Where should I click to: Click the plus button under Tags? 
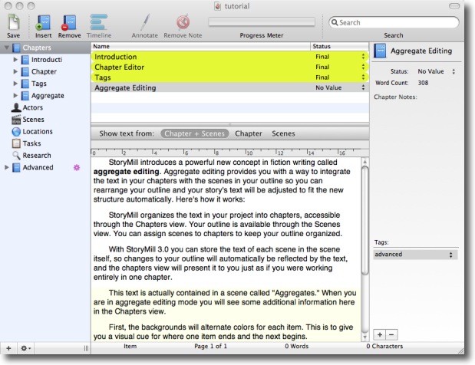coord(379,335)
